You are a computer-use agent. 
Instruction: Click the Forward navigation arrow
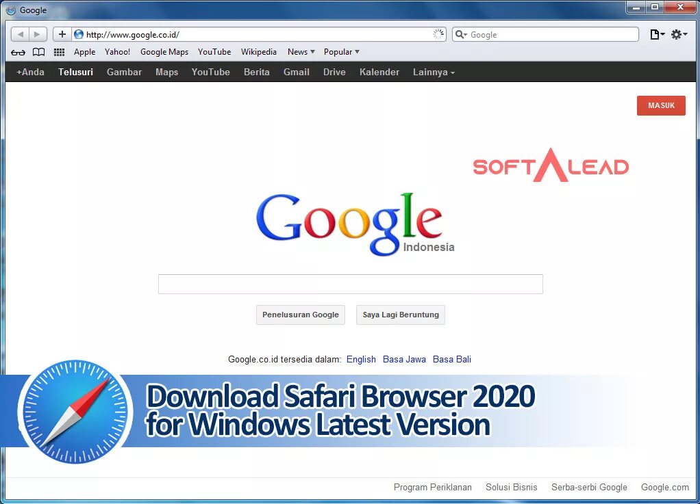[38, 34]
